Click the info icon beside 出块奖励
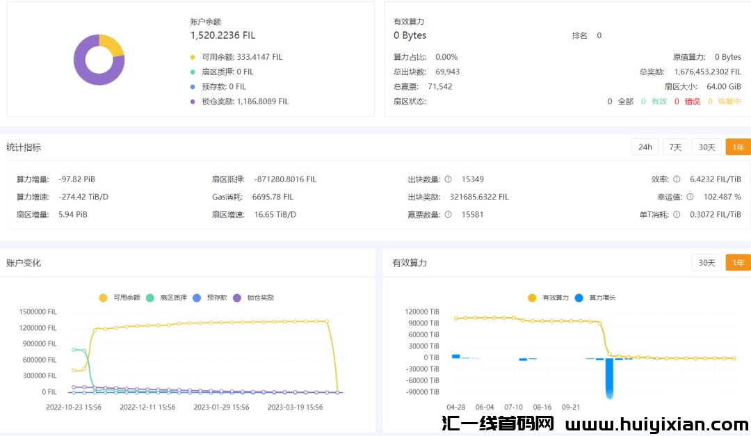 [449, 197]
